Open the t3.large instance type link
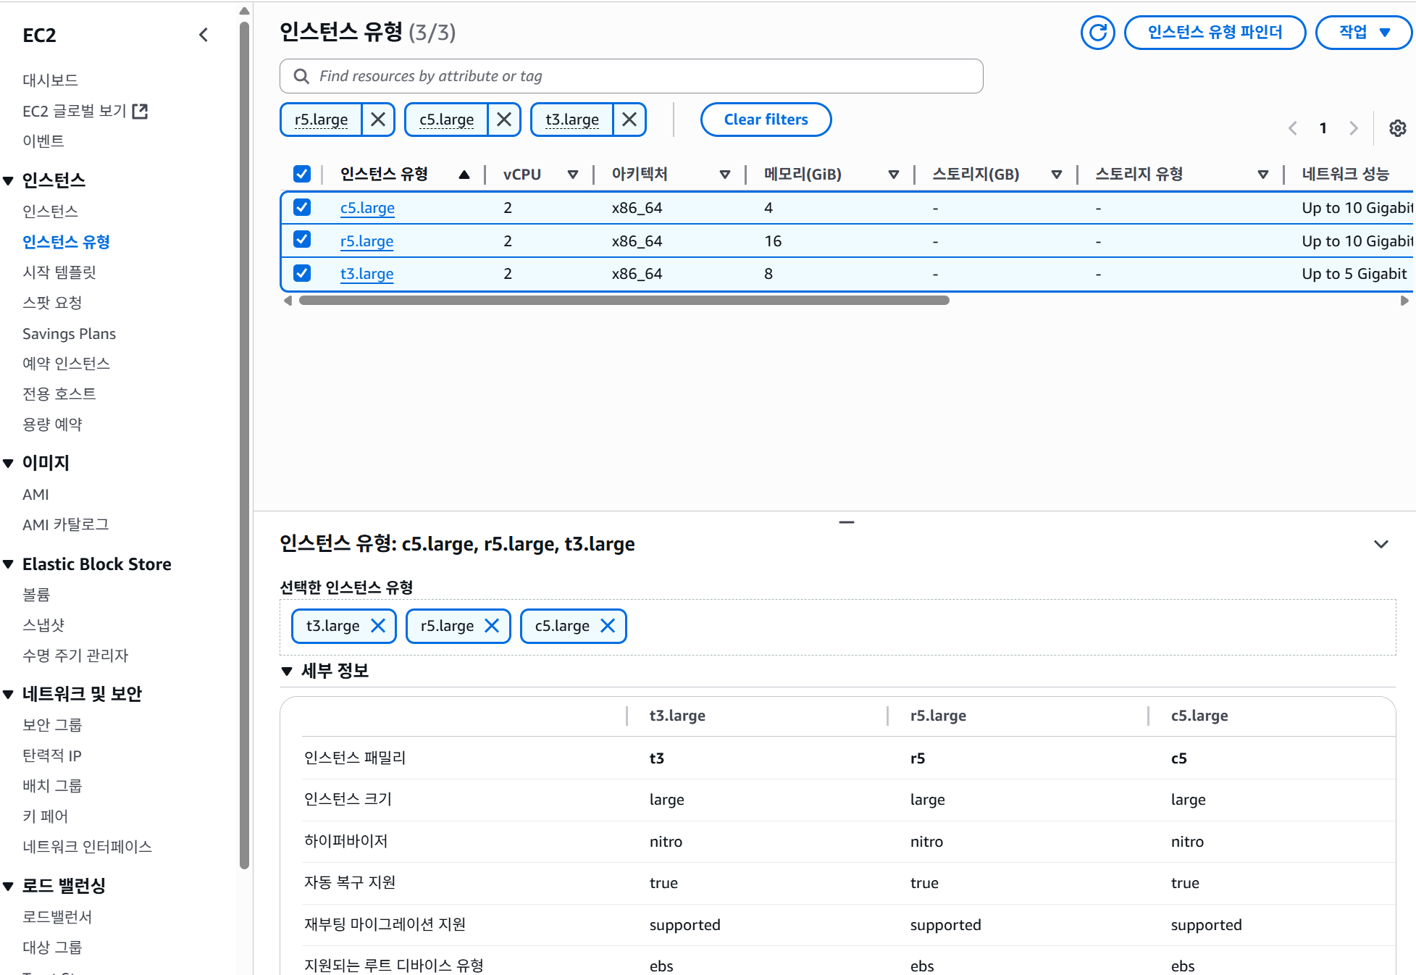 pyautogui.click(x=366, y=274)
